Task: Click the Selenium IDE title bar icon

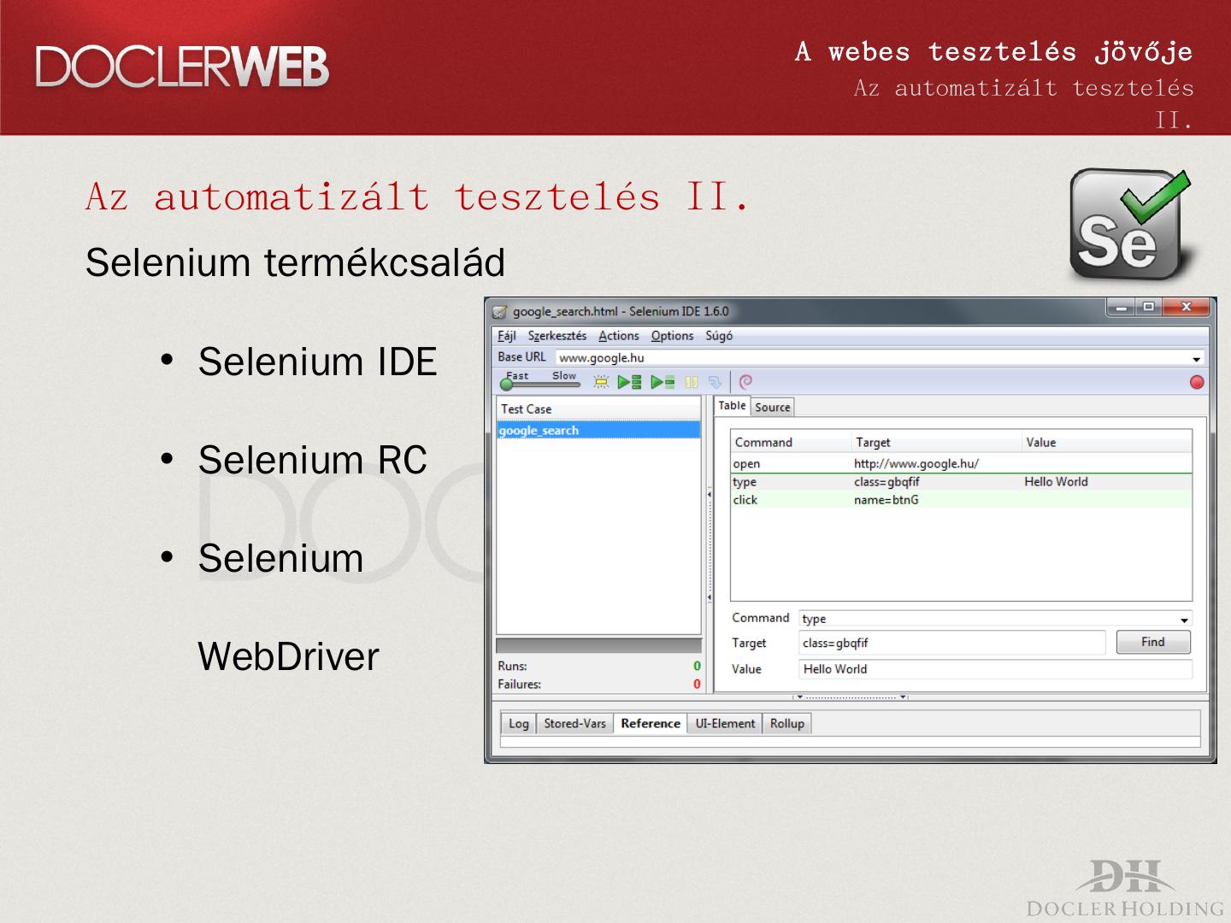Action: coord(499,312)
